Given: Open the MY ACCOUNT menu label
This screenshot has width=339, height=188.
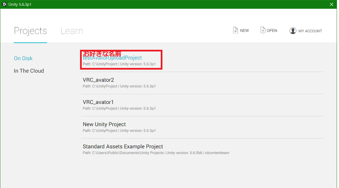Looking at the screenshot, I should click(x=310, y=31).
